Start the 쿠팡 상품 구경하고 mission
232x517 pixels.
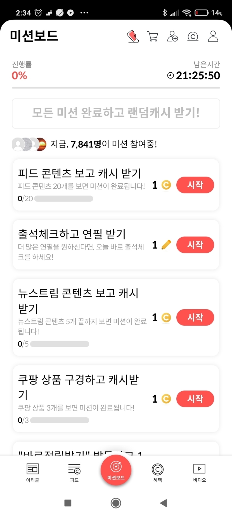tap(195, 399)
